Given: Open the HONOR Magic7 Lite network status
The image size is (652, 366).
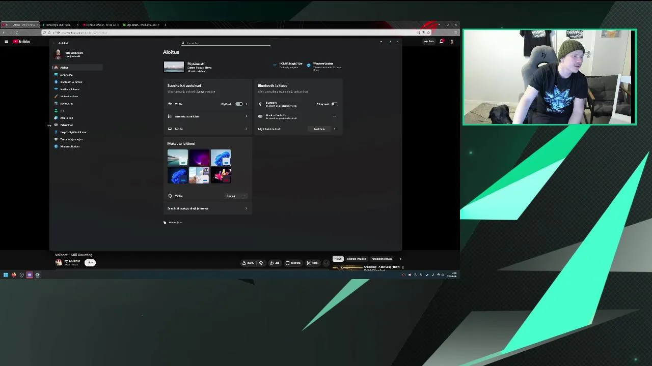Looking at the screenshot, I should (x=288, y=65).
